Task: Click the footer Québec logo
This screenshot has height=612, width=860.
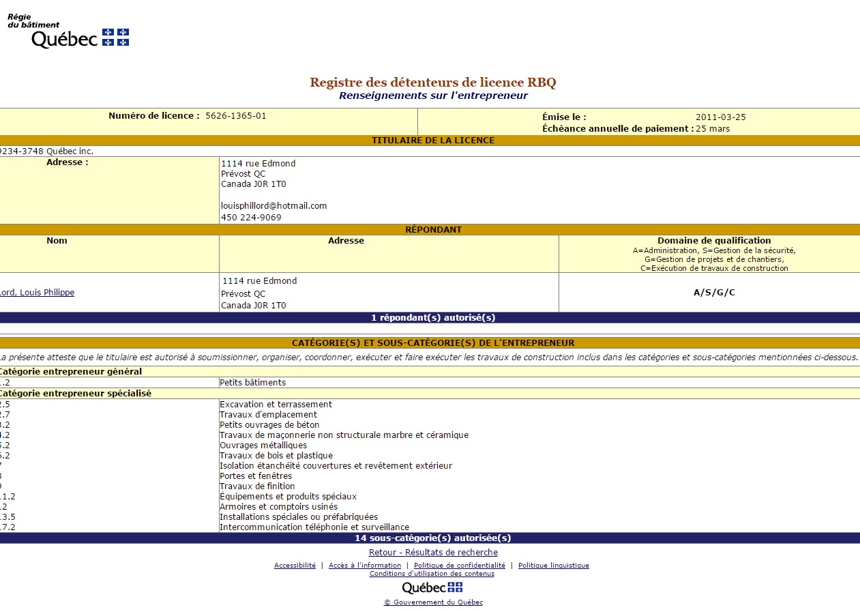Action: (x=432, y=588)
